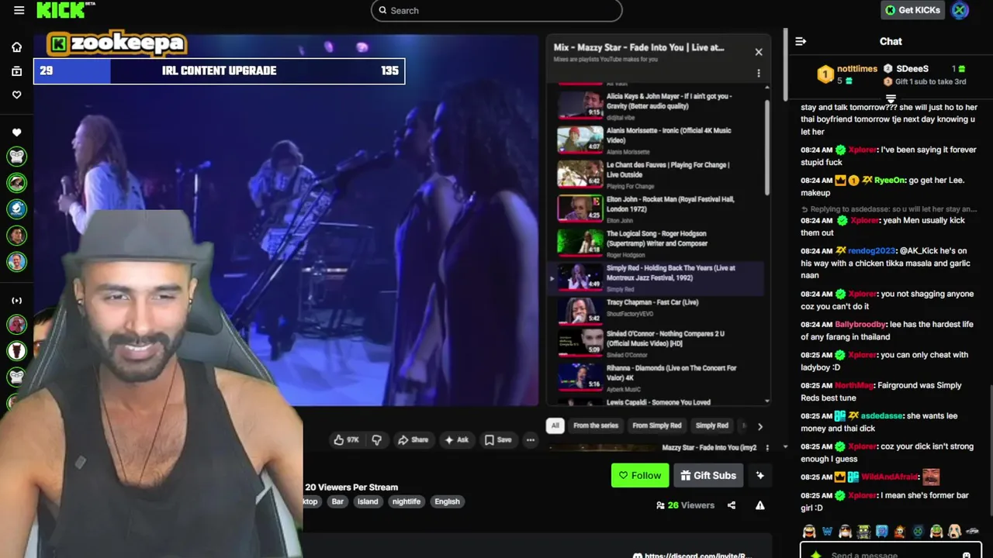993x558 pixels.
Task: Select Simply Red - Holding Back The Years entry
Action: point(656,277)
